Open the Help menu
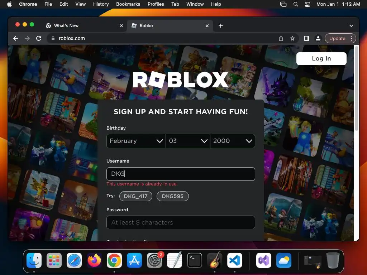 tap(216, 4)
